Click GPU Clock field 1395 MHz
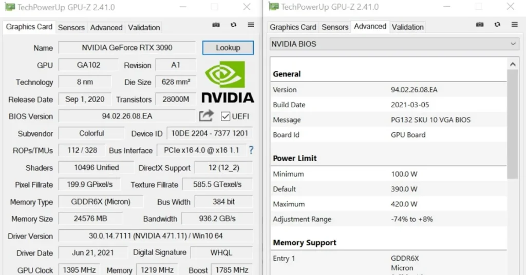526x275 pixels. point(79,270)
